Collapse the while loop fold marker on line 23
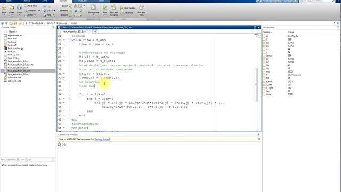This screenshot has width=341, height=192. [x=70, y=40]
